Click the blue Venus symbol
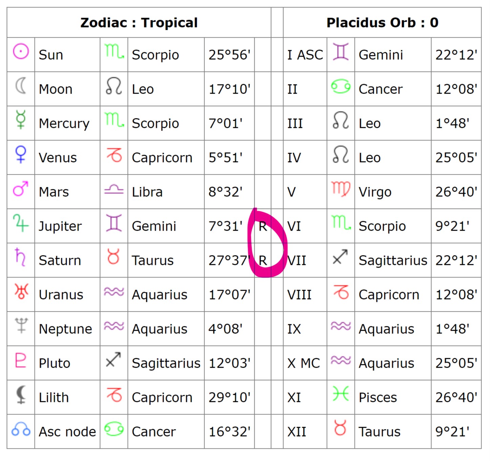 21,154
